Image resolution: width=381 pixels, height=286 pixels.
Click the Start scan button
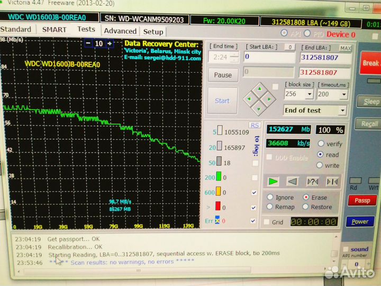click(222, 101)
